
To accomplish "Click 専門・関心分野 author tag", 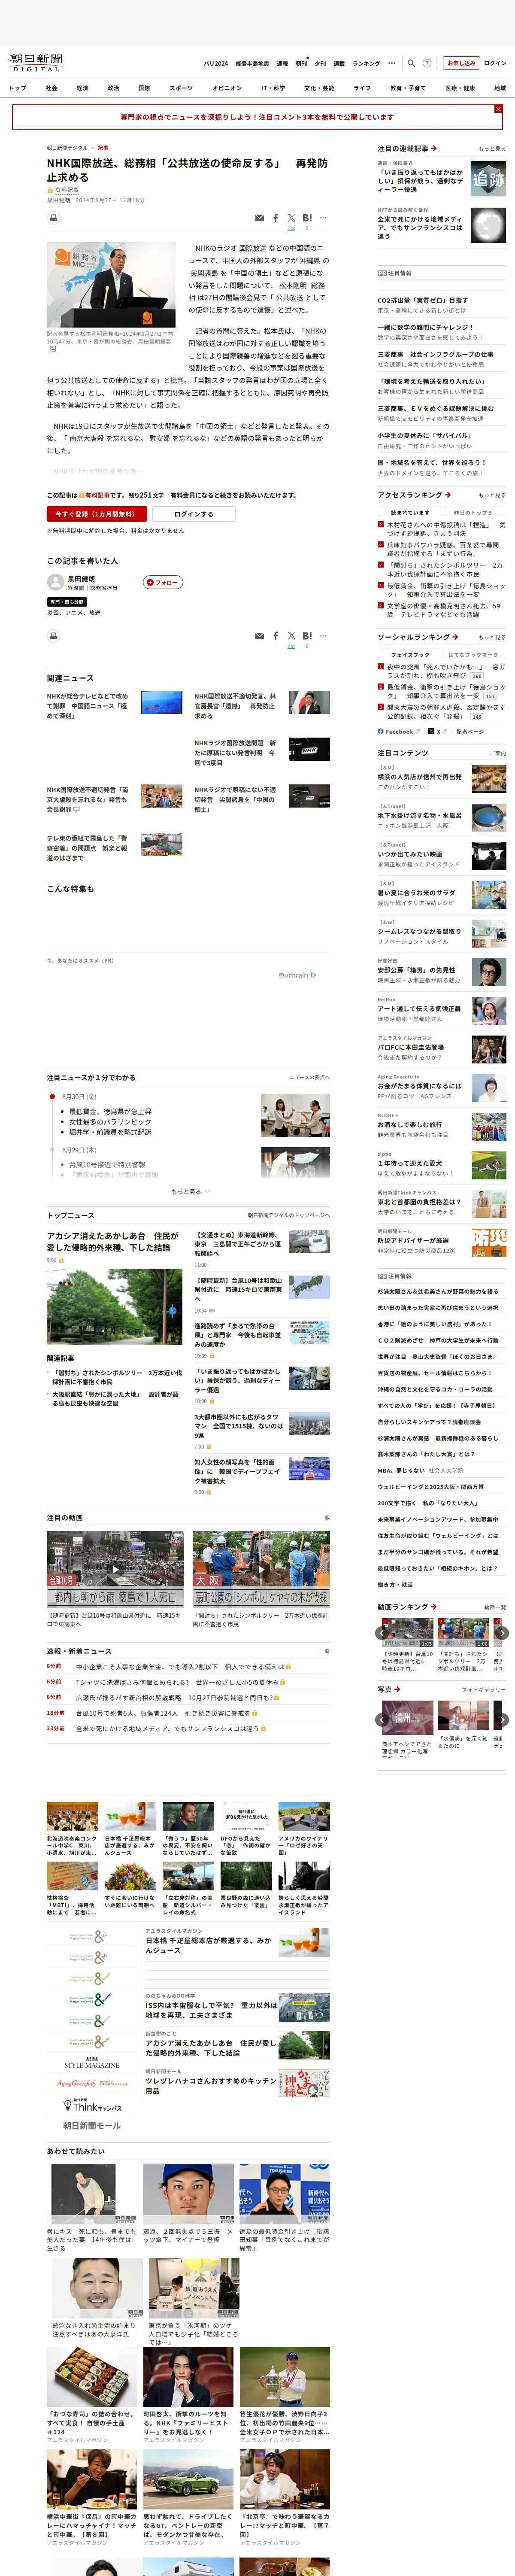I will tap(67, 601).
